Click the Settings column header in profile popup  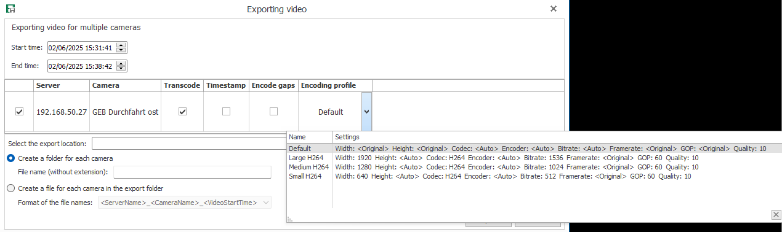[x=557, y=137]
